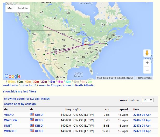Open Street View pegman icon
160x137 pixels.
click(x=147, y=53)
